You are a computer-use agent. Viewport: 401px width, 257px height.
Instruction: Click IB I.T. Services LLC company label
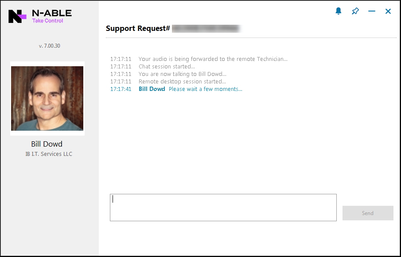tap(49, 154)
